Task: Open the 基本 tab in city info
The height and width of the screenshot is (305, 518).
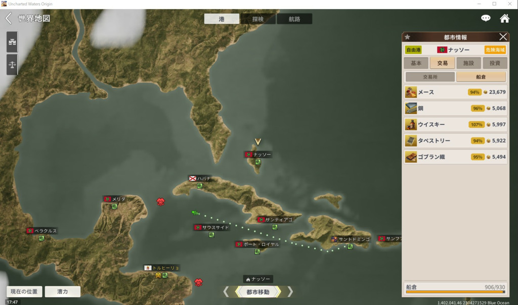Action: point(416,63)
